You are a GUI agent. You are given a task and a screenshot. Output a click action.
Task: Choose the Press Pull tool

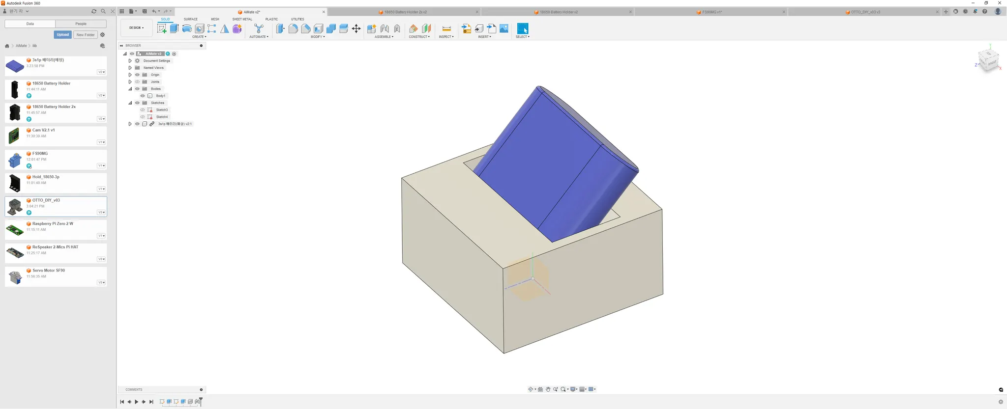[280, 29]
